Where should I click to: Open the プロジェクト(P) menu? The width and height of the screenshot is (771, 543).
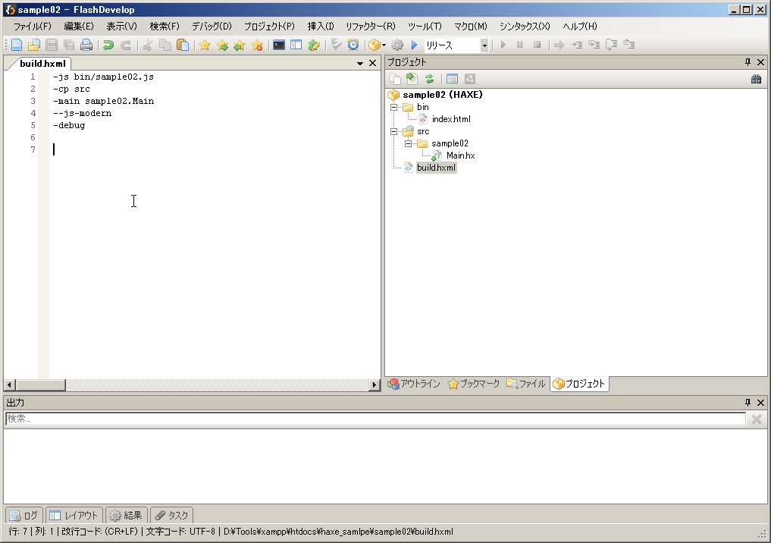(x=269, y=27)
